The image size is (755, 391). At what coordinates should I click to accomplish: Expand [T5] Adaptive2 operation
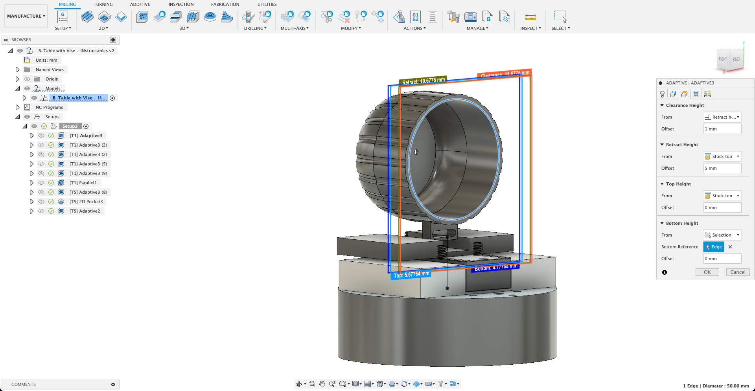coord(31,211)
